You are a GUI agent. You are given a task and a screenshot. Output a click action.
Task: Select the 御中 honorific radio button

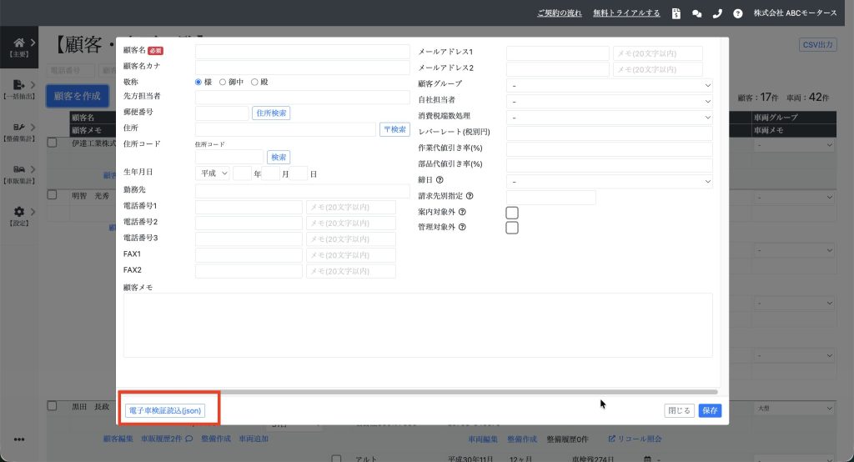(223, 82)
